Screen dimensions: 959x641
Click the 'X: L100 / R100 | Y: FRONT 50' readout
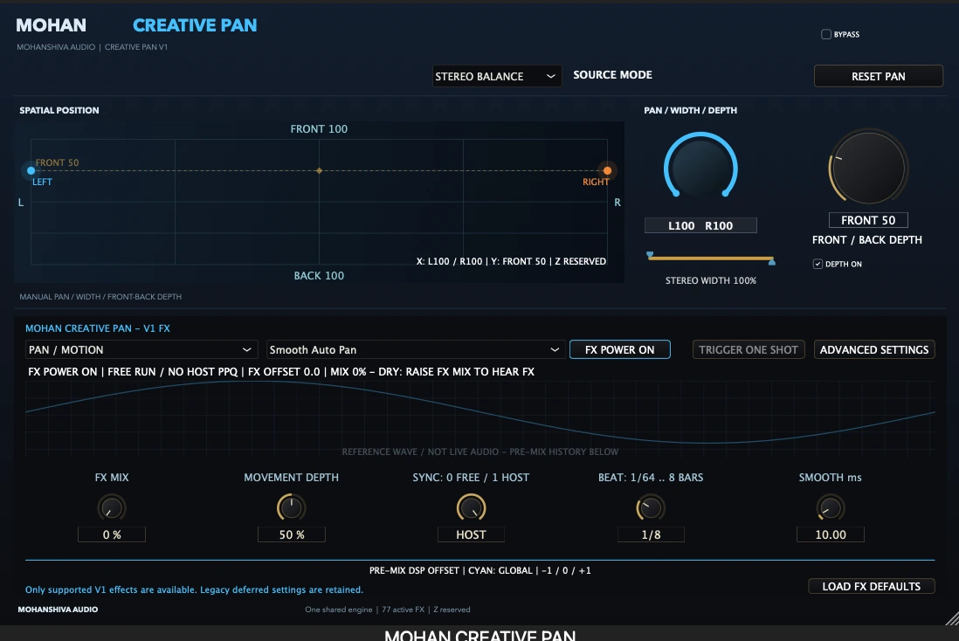coord(511,261)
